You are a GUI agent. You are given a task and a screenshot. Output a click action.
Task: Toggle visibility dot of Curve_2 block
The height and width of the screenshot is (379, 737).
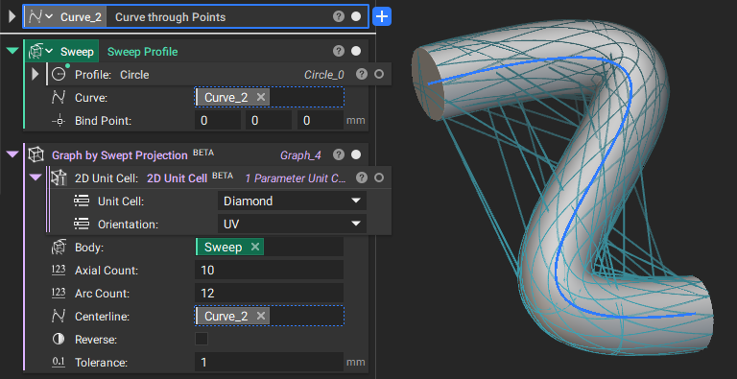tap(356, 16)
